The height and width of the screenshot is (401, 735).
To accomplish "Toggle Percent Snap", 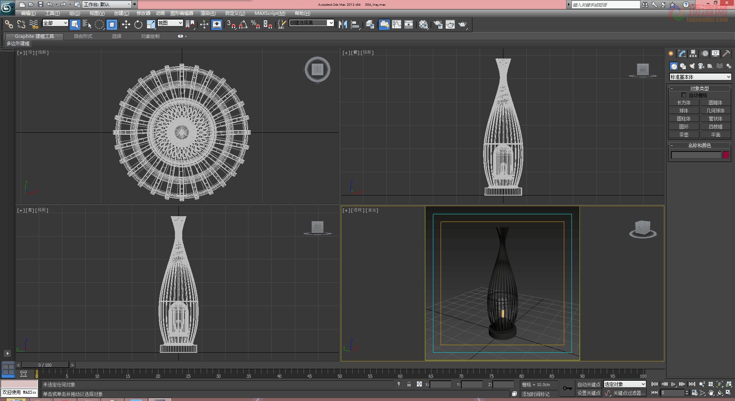I will [x=255, y=24].
